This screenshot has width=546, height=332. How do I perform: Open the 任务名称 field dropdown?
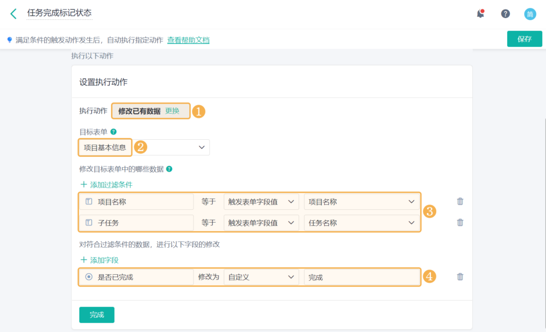[x=362, y=223]
